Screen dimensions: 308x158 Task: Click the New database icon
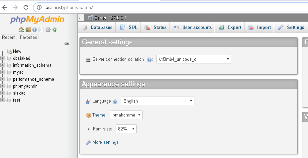(x=10, y=51)
